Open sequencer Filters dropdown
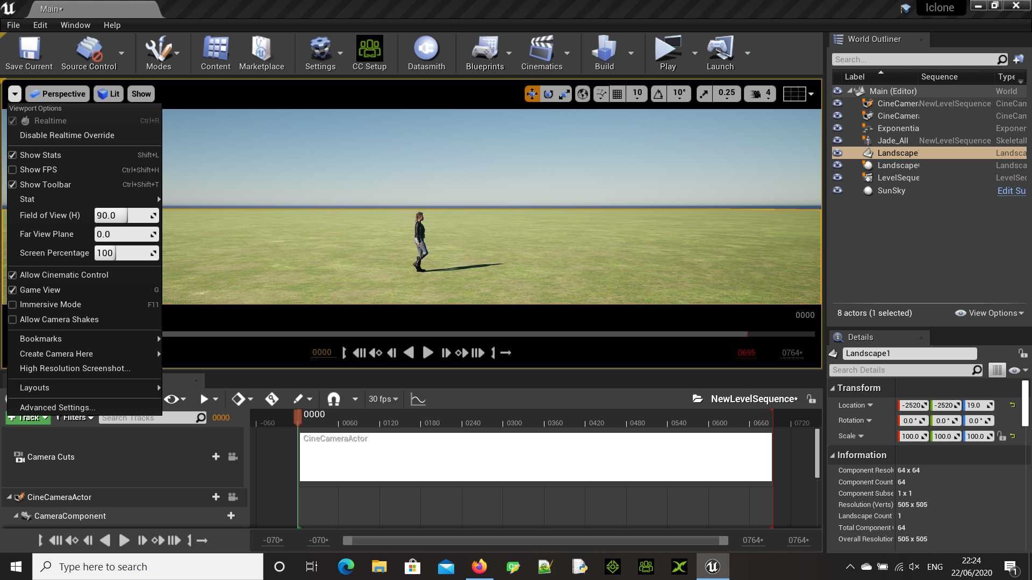The height and width of the screenshot is (580, 1032). point(75,418)
